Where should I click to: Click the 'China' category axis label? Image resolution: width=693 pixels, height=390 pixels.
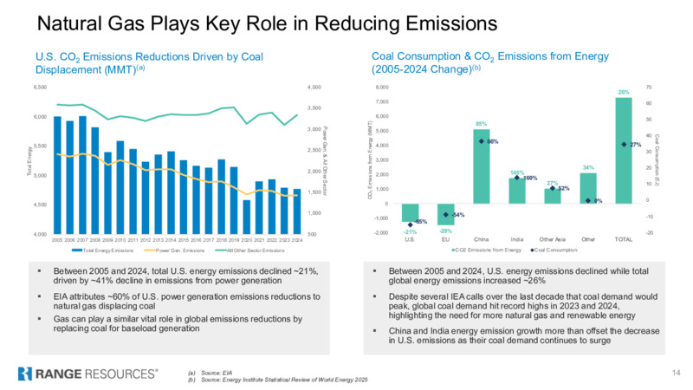click(x=482, y=239)
